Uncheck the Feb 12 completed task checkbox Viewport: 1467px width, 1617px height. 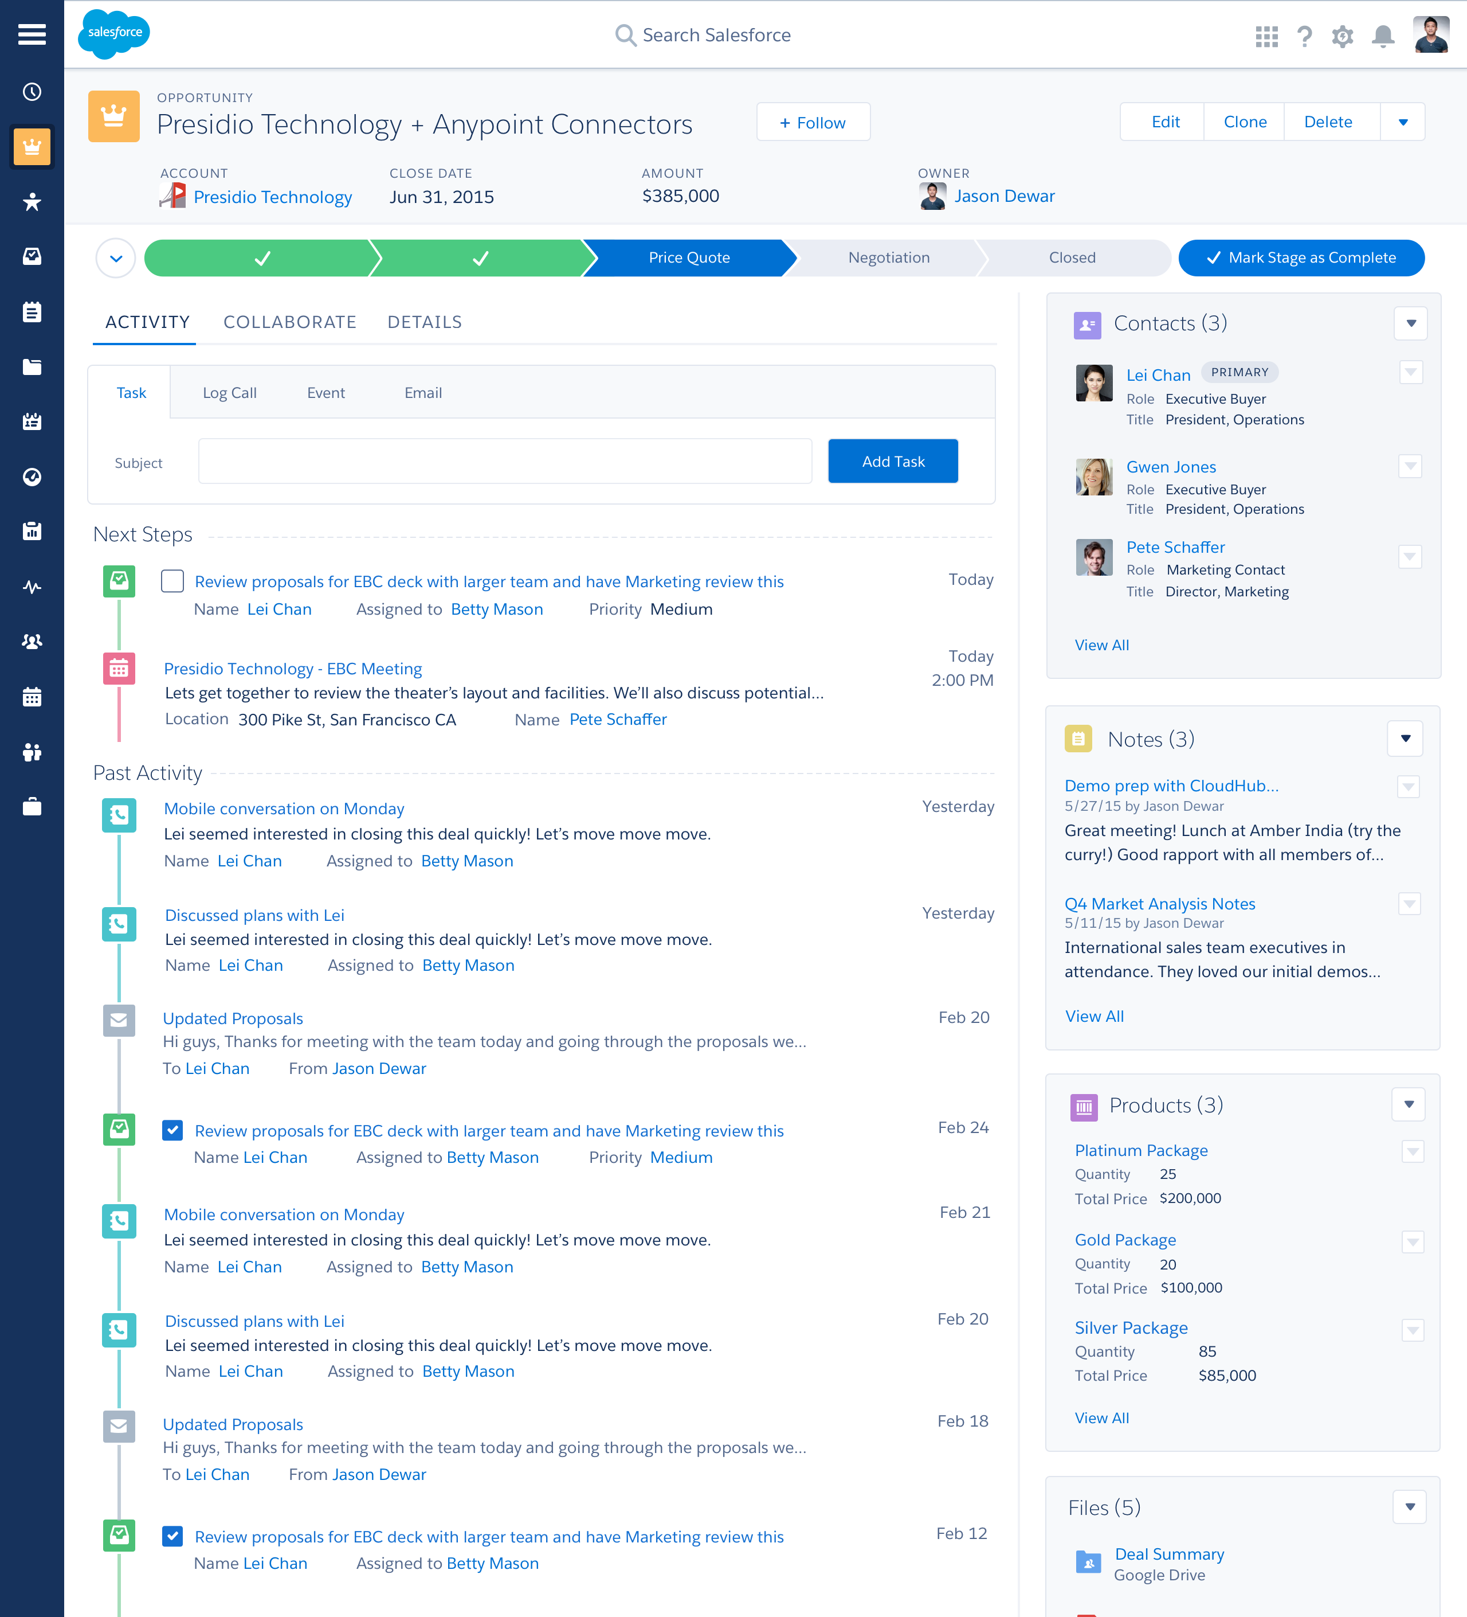(172, 1536)
